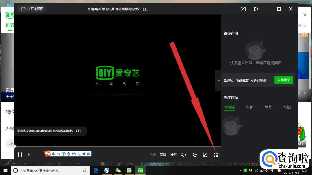Collapse the right sidebar panel arrow
Screen dimensions: 312x175
tap(218, 80)
